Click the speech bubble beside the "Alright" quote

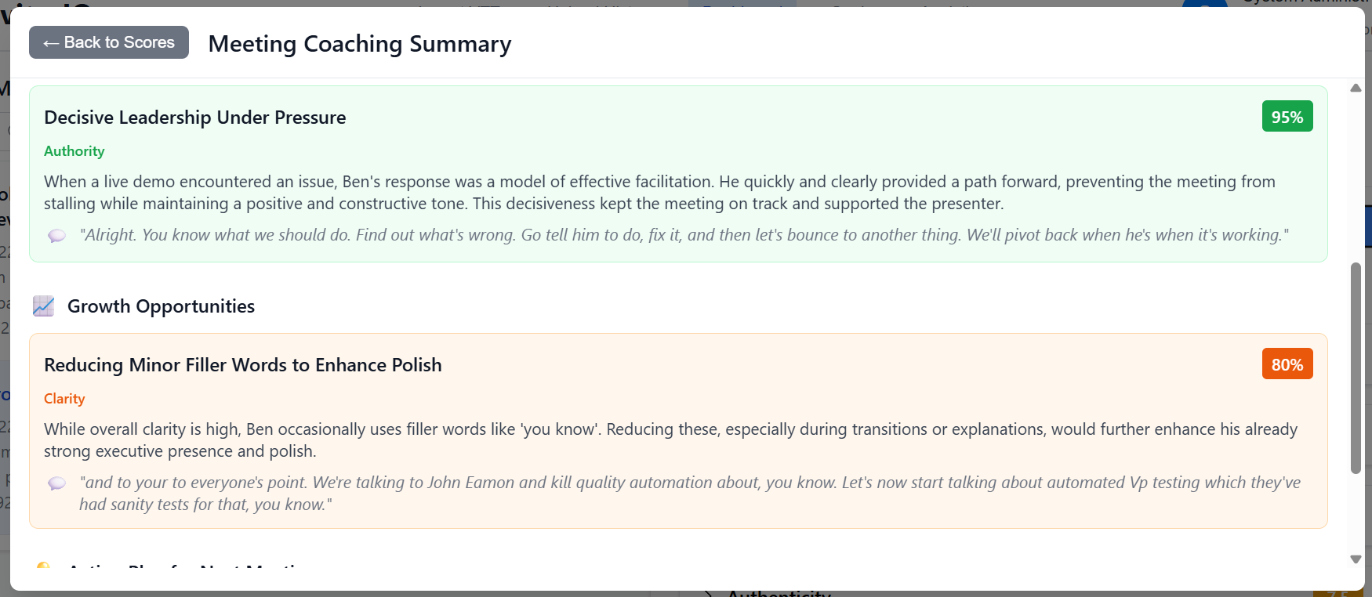point(57,236)
